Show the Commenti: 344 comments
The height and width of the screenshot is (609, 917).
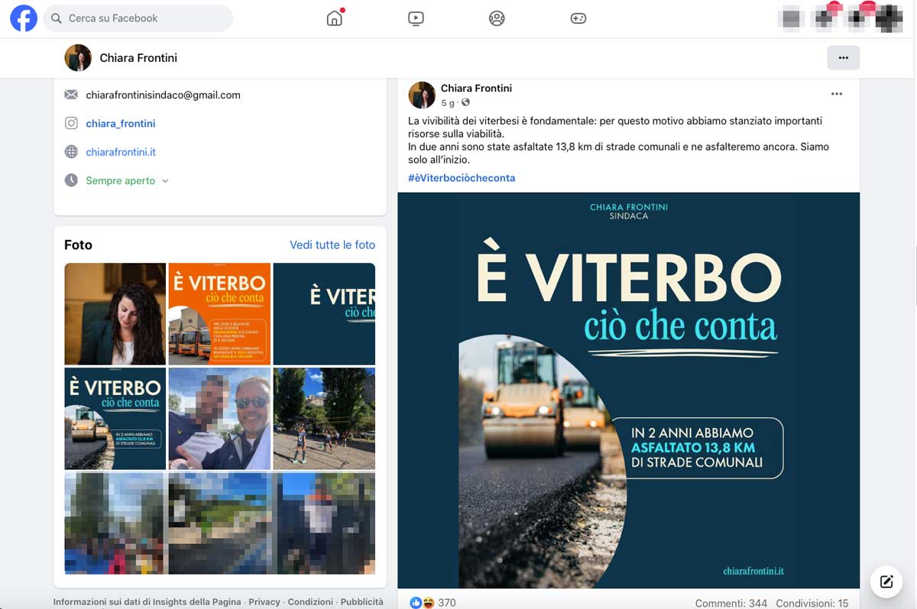click(x=731, y=603)
